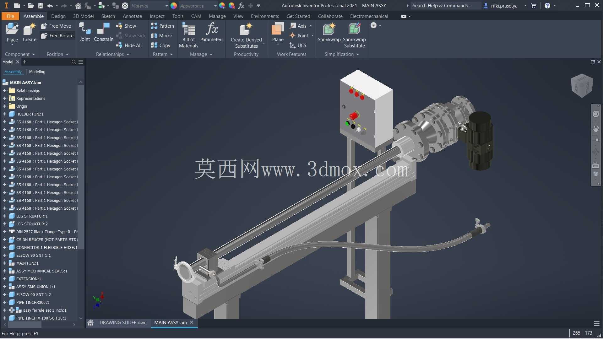
Task: Switch to DRAWING SLIDER.dwg document tab
Action: [x=123, y=323]
